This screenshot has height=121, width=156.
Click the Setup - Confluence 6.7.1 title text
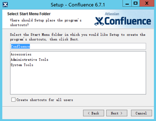78,5
